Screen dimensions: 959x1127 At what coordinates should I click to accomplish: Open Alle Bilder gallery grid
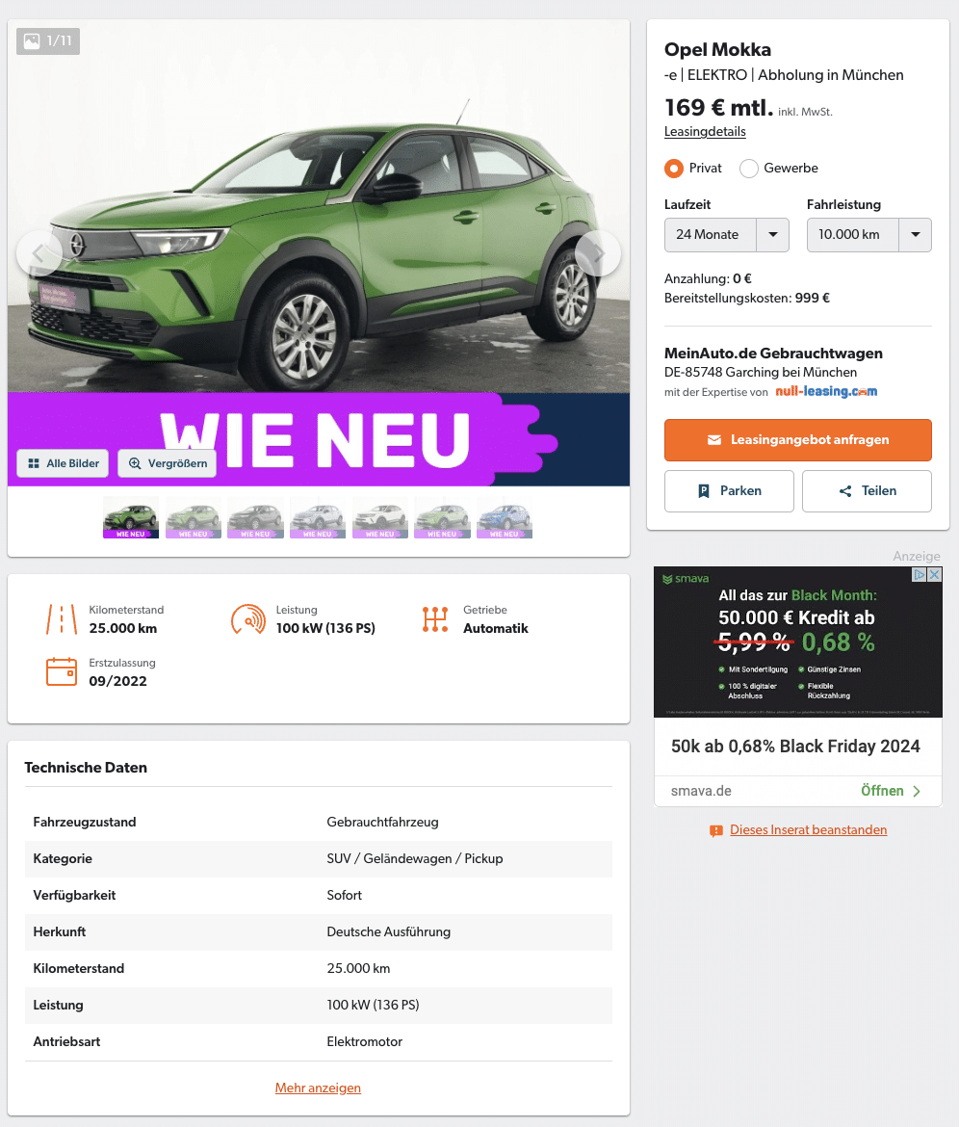click(x=64, y=463)
